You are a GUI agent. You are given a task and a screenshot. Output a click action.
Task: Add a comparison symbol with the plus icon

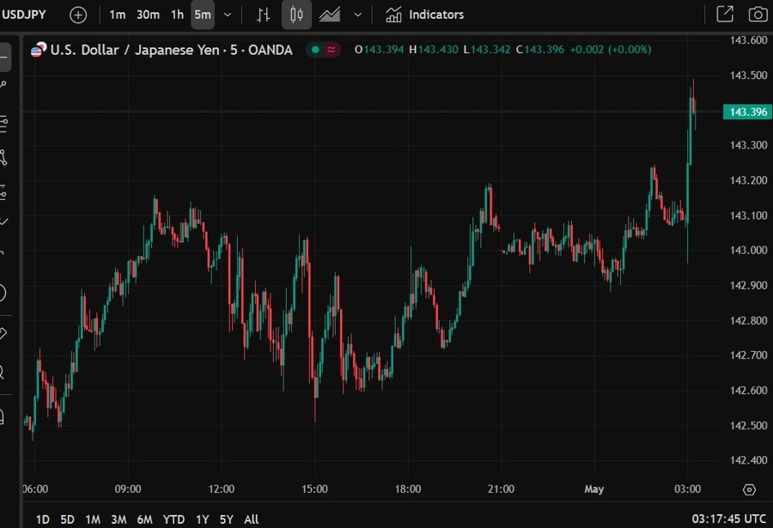[77, 15]
